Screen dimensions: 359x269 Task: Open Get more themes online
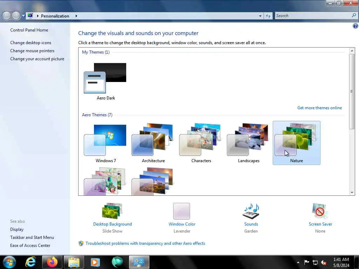point(319,108)
